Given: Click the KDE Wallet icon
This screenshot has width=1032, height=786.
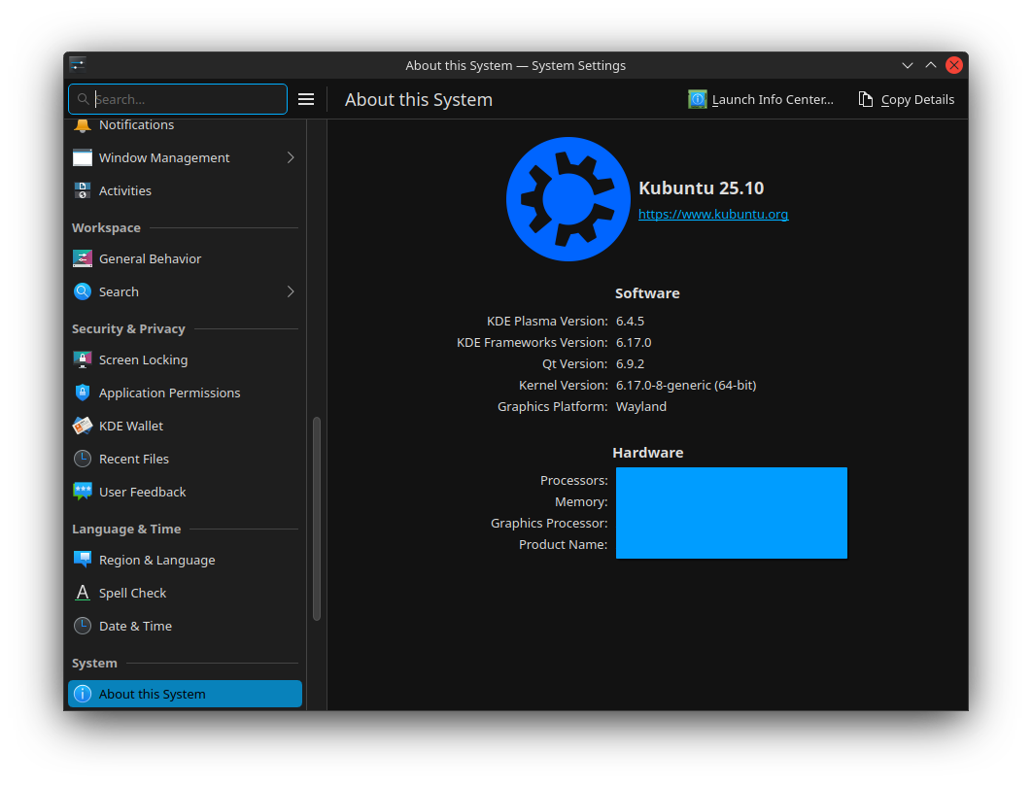Looking at the screenshot, I should pos(83,426).
